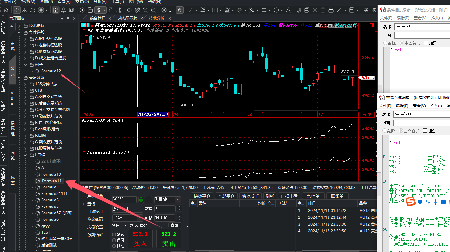Click the zoom out magnifier icon
450x252 pixels.
153,10
